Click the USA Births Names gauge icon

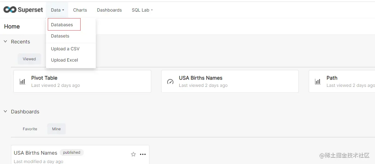pyautogui.click(x=170, y=82)
